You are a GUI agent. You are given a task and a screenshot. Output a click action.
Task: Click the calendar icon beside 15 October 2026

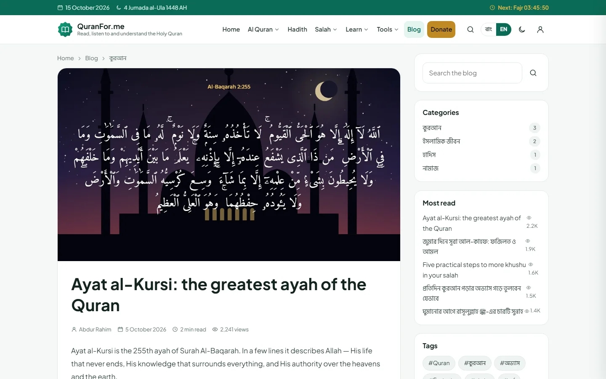point(60,8)
